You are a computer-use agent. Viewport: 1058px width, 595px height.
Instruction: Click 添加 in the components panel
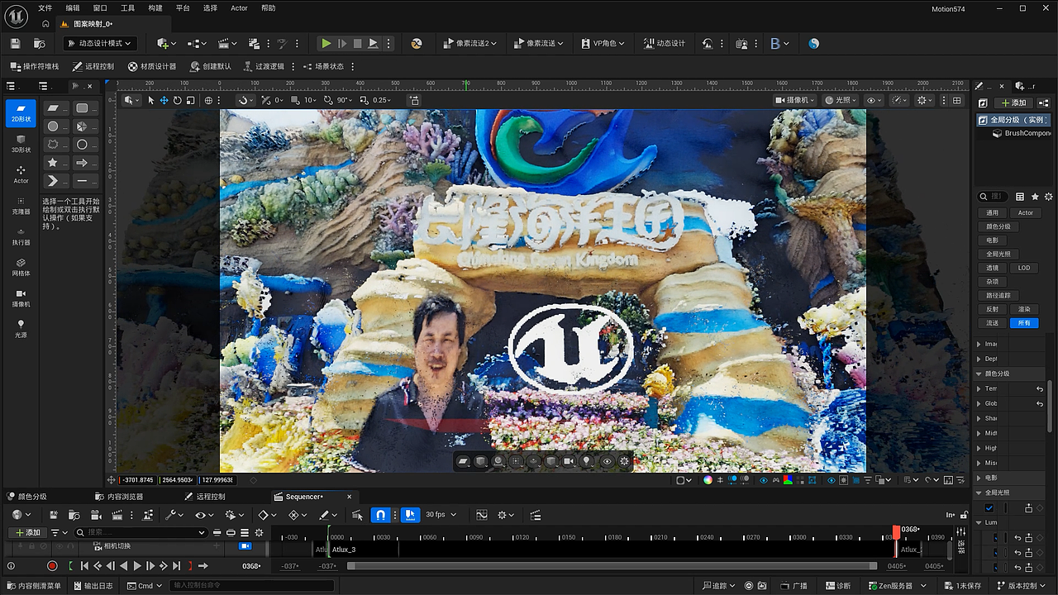[x=1013, y=102]
